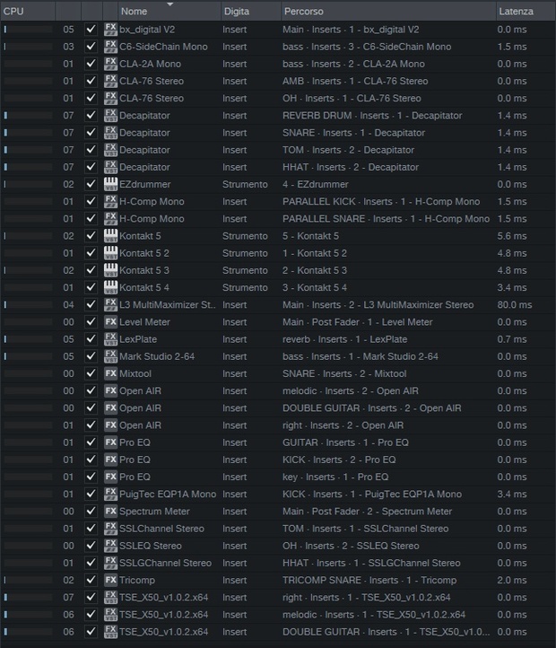
Task: Click the FX icon for PARALLEL KICK H-Comp Mono
Action: tap(110, 202)
